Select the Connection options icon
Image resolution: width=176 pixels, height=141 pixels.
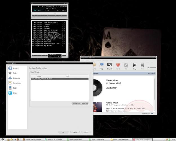[10, 83]
